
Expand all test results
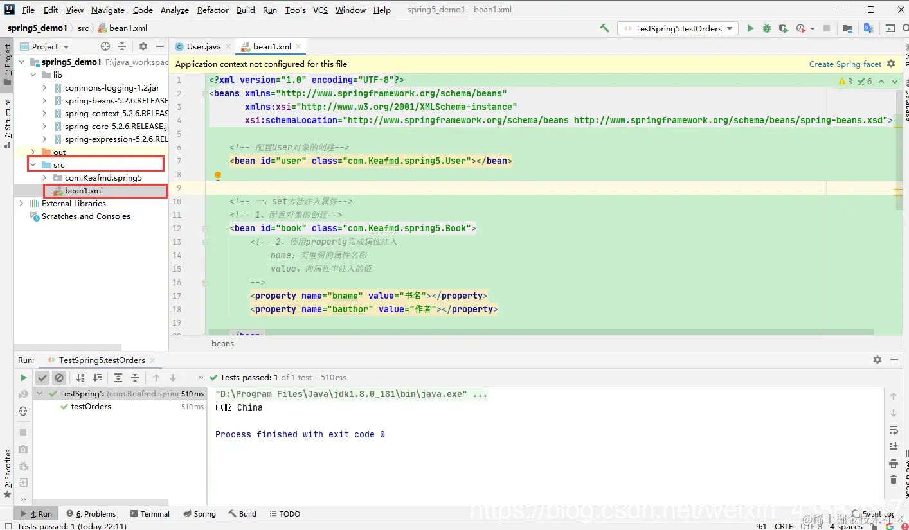[x=118, y=378]
